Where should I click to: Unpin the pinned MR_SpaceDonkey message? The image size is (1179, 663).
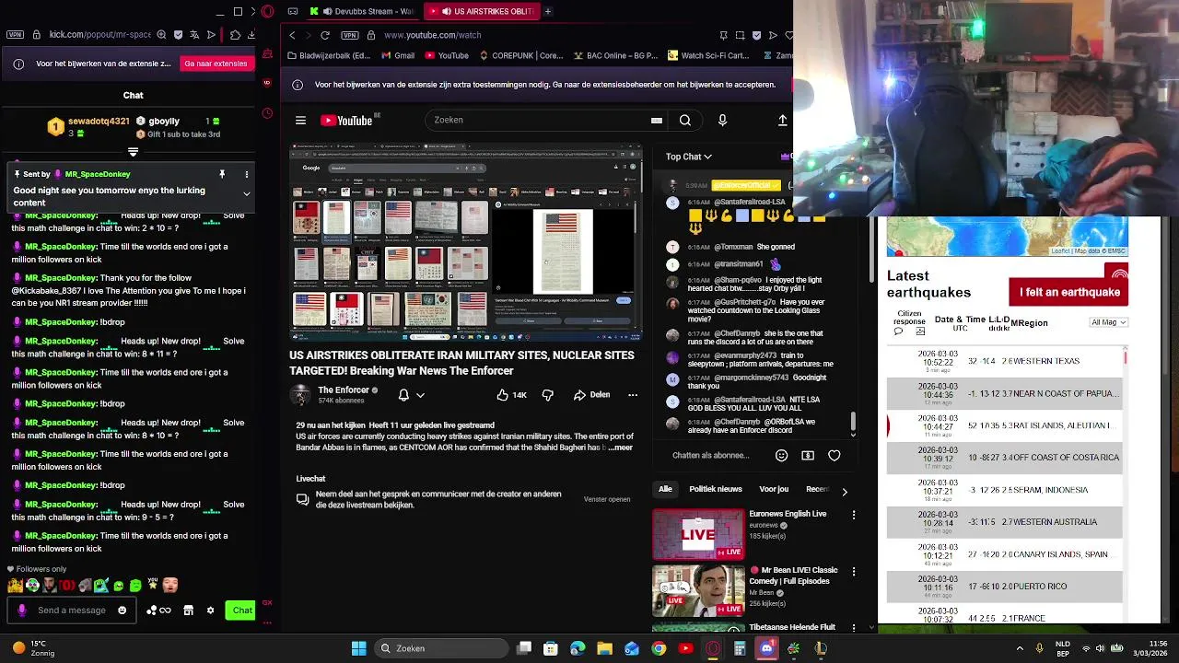222,174
